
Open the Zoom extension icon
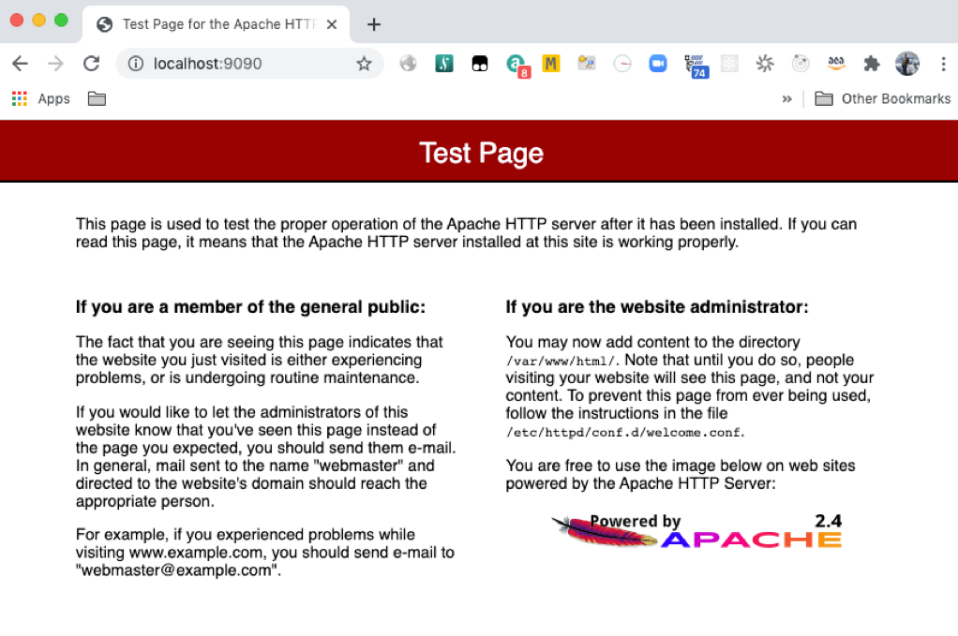(658, 64)
